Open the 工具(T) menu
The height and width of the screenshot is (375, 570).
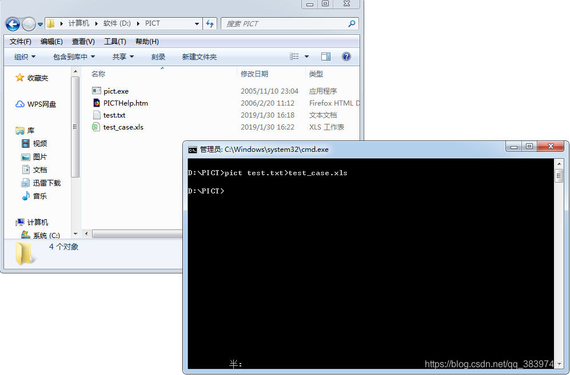pyautogui.click(x=115, y=42)
